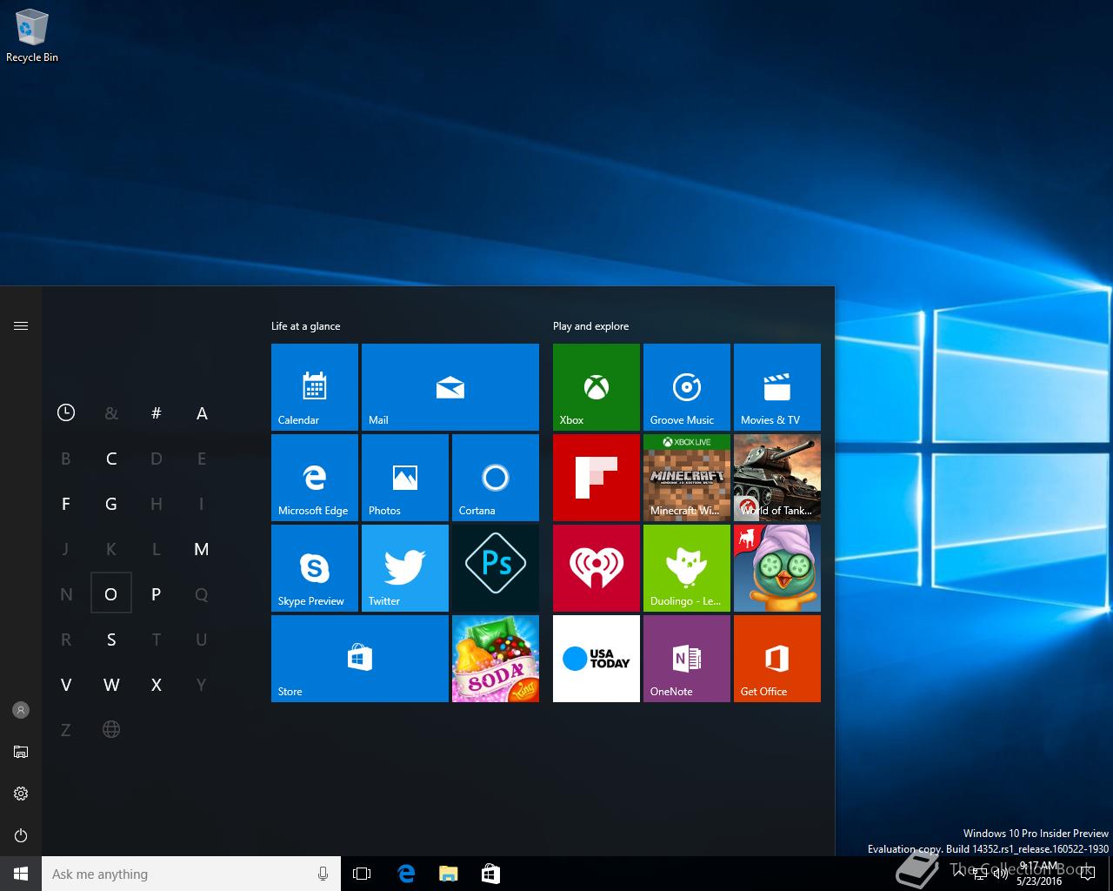Open the user account icon in Start

tap(21, 710)
